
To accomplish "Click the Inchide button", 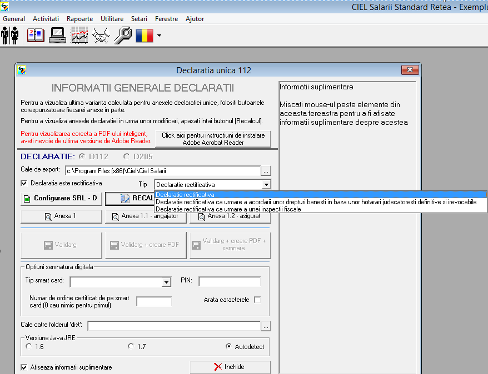I will [x=230, y=367].
